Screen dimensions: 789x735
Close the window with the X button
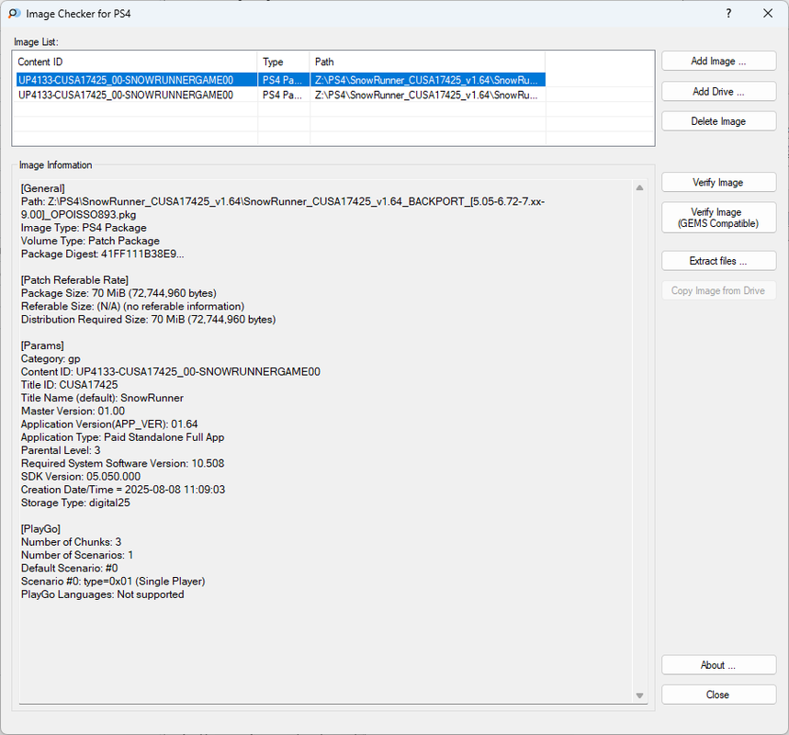(x=768, y=14)
